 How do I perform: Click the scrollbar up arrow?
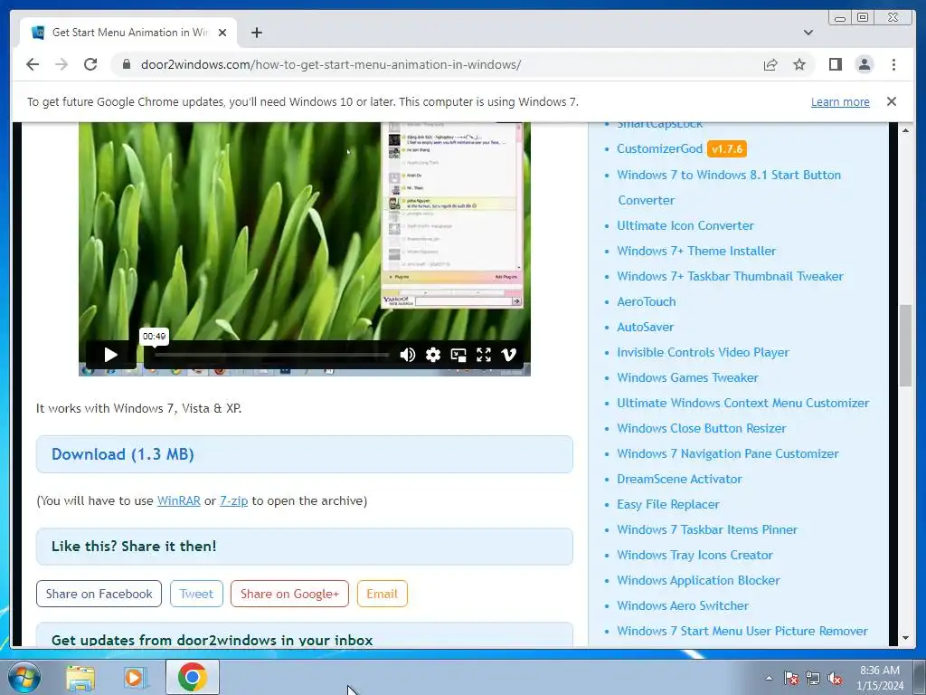(905, 130)
